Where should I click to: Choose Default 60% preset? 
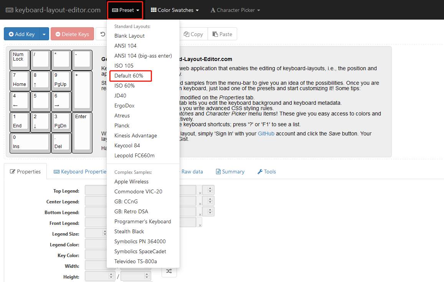[x=129, y=76]
